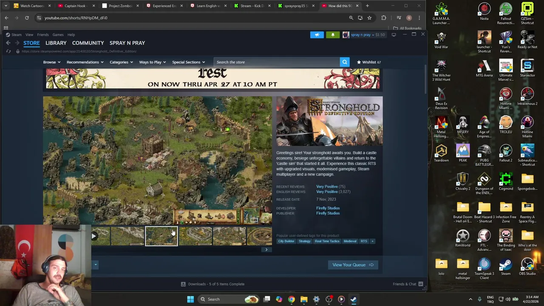Image resolution: width=544 pixels, height=306 pixels.
Task: Open the Games menu in Steam
Action: coord(58,35)
